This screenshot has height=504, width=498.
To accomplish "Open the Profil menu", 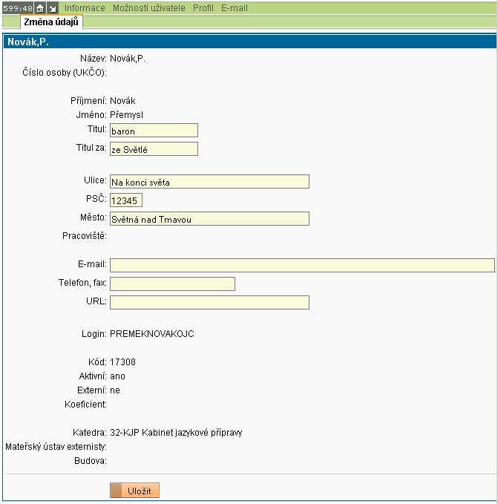I will click(203, 8).
